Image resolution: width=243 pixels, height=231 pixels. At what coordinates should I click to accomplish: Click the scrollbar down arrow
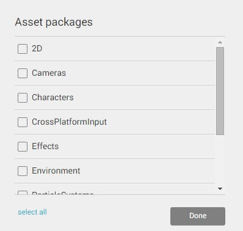(220, 189)
